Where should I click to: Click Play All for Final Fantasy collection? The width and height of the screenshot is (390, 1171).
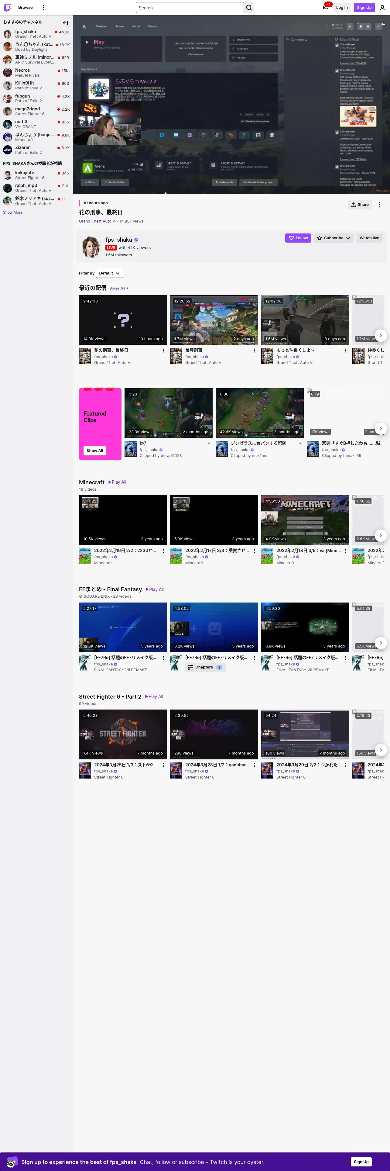point(154,589)
